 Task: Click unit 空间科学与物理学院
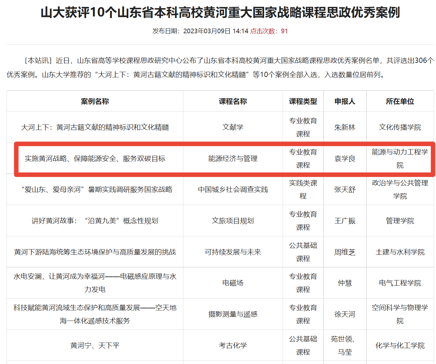click(400, 314)
